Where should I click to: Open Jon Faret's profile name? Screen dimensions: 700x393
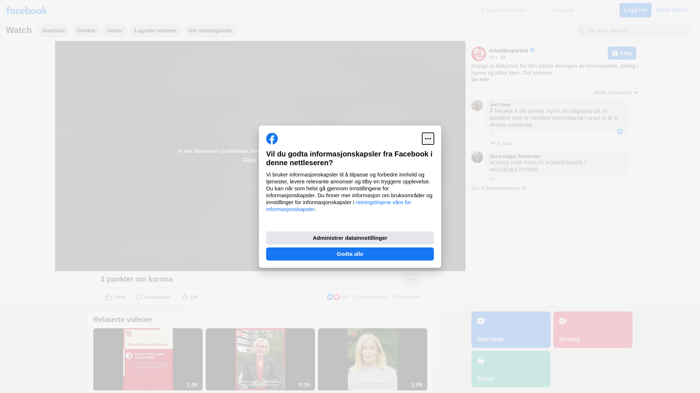click(500, 105)
